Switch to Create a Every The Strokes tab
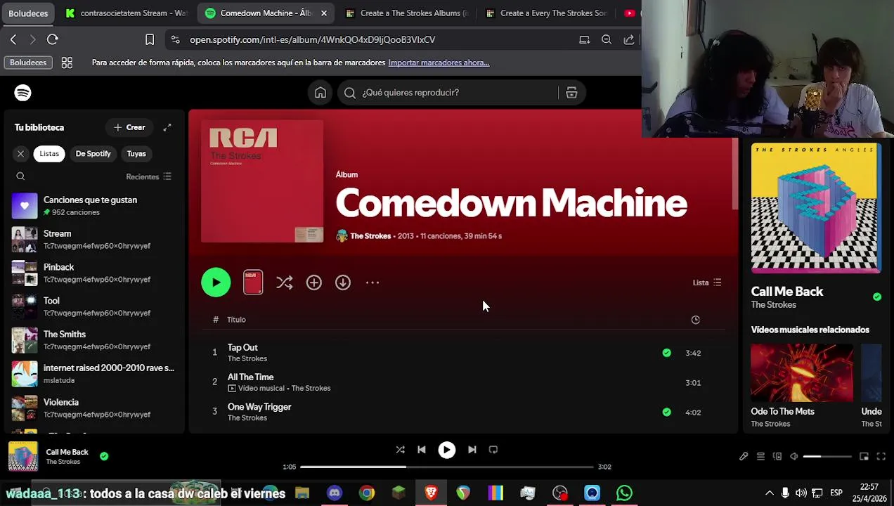The image size is (894, 506). click(x=547, y=13)
